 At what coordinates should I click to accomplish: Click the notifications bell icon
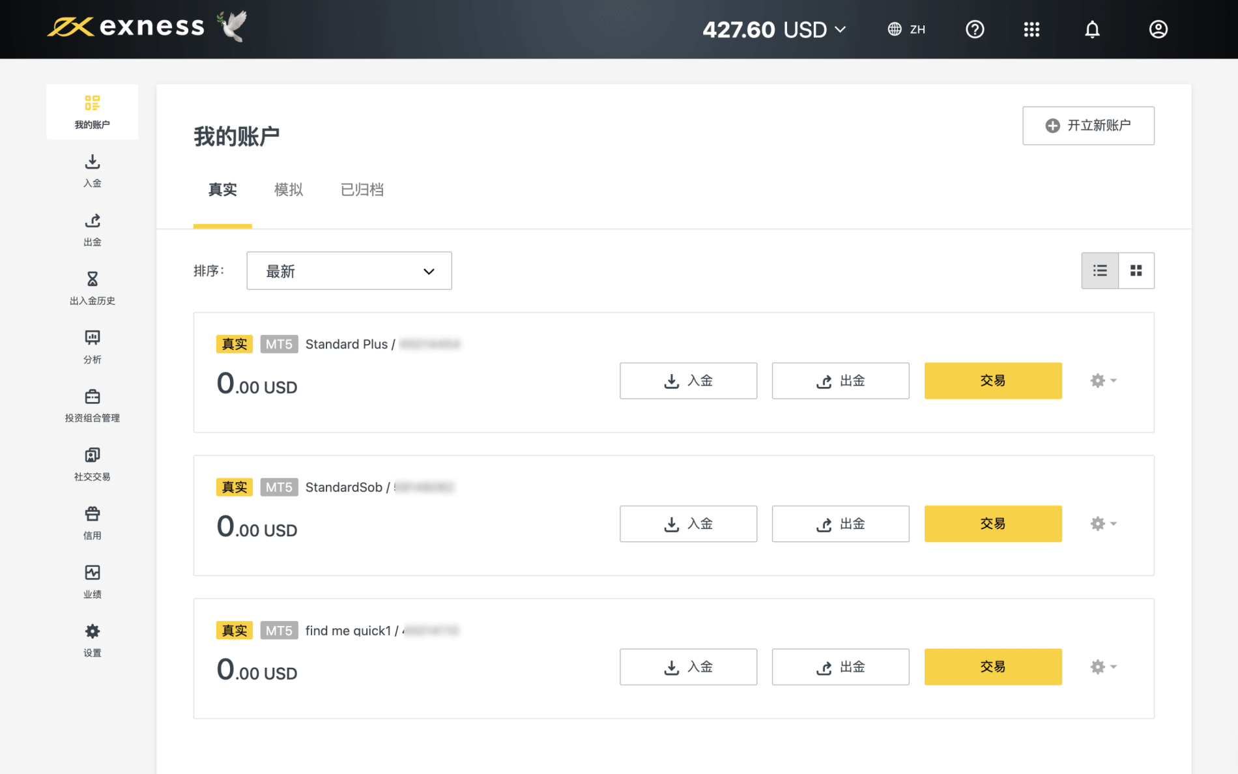click(x=1092, y=29)
